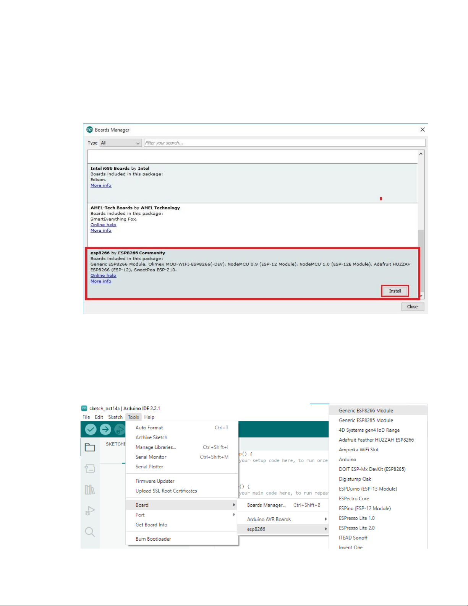This screenshot has height=606, width=468.
Task: Click the Start Debugging toolbar icon
Action: pos(120,429)
